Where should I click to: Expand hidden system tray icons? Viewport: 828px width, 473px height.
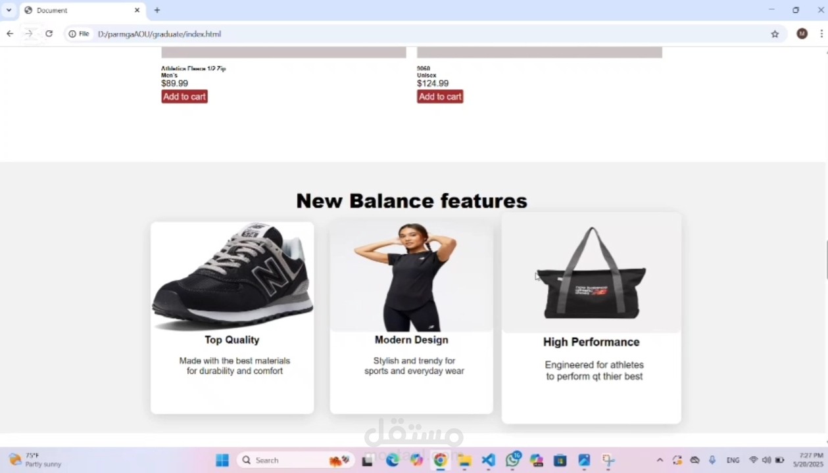660,460
